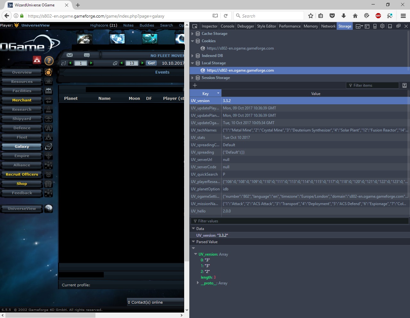Go back to the previous page

tap(7, 16)
